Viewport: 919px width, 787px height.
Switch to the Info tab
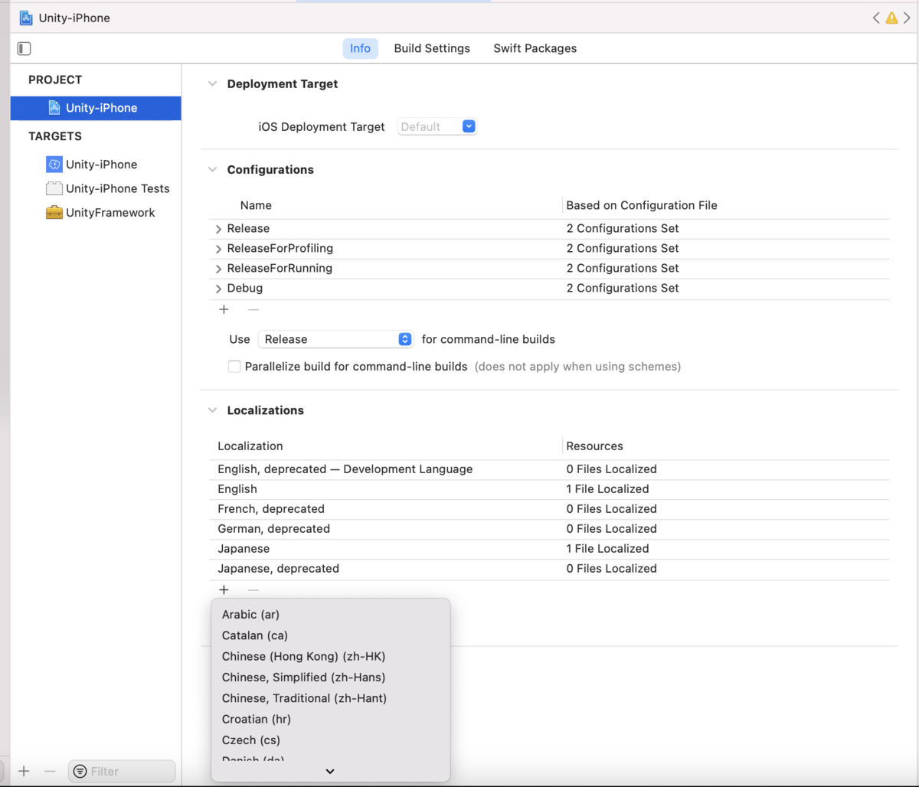tap(360, 48)
